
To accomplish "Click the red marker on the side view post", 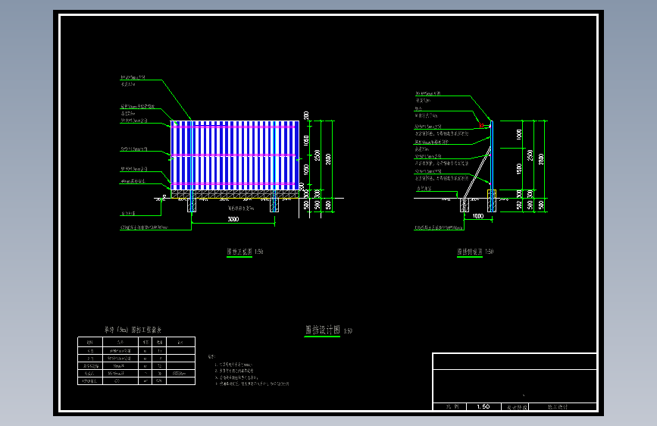I will tap(481, 125).
